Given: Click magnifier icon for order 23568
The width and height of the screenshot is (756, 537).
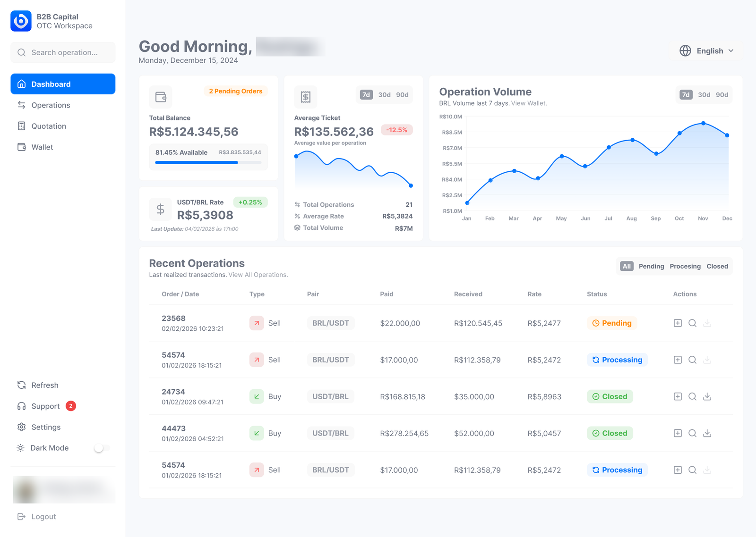Looking at the screenshot, I should (x=692, y=323).
